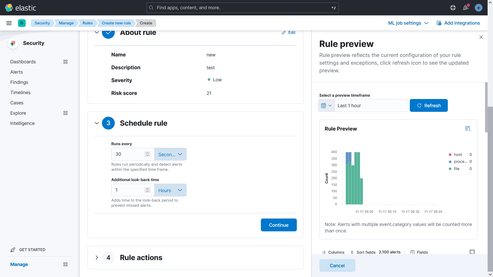Screen dimensions: 493x277
Task: Open the Seconds unit dropdown
Action: 170,154
